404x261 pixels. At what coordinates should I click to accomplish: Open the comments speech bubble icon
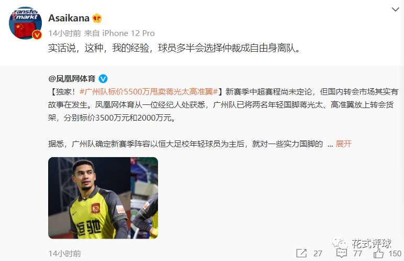pos(341,253)
